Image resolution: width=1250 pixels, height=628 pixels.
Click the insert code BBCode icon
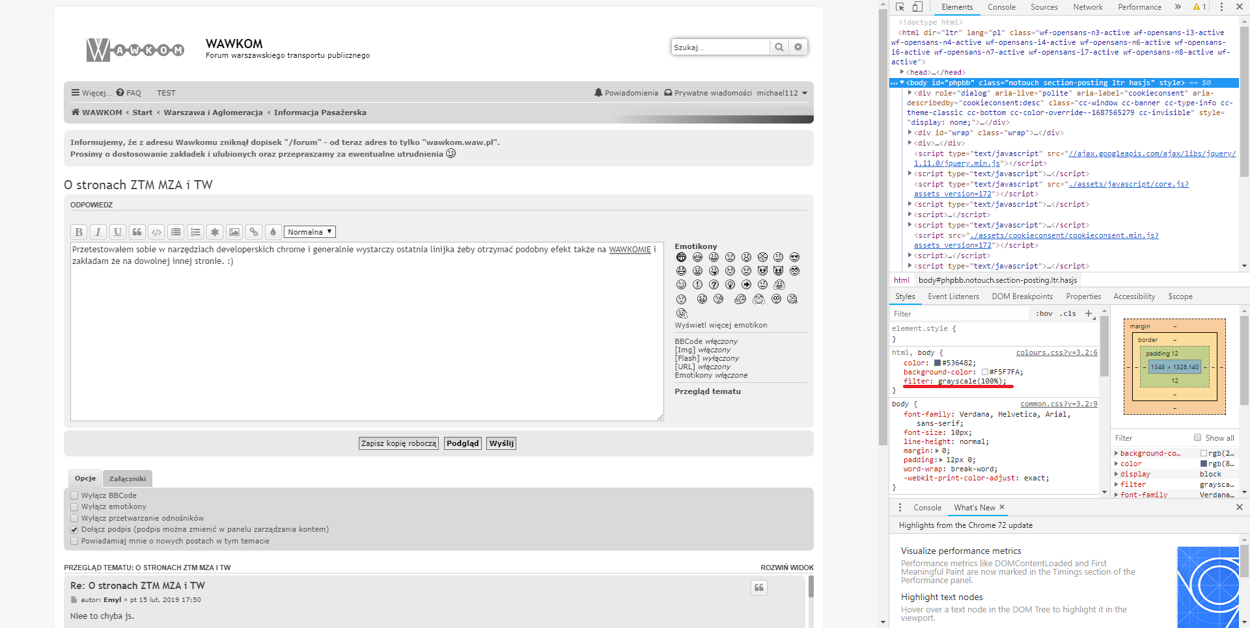coord(156,232)
